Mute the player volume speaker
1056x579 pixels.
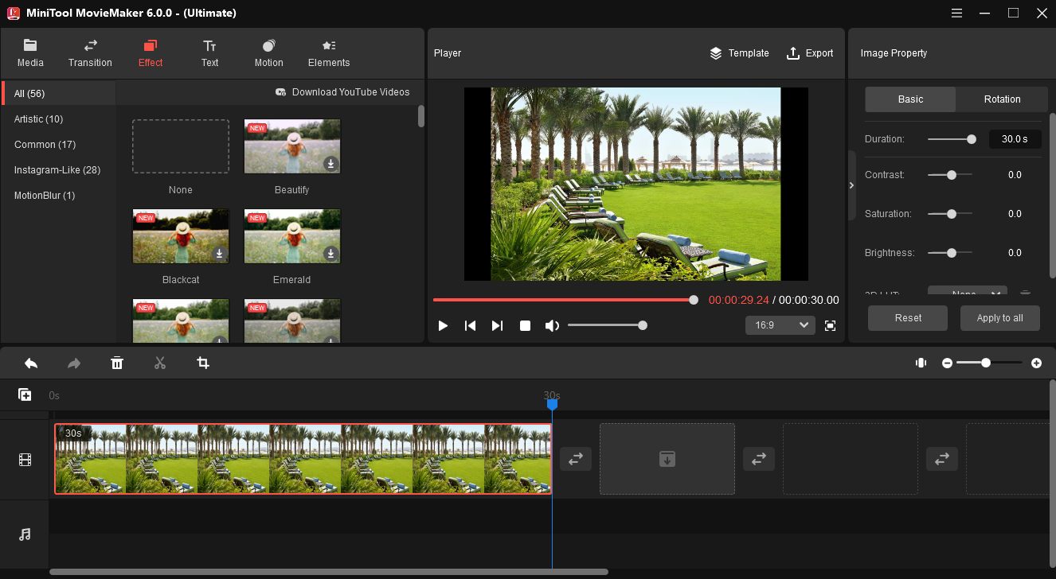(x=551, y=325)
